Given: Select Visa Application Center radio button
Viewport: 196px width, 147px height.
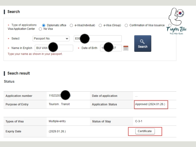Looking at the screenshot, I should click(x=170, y=25).
